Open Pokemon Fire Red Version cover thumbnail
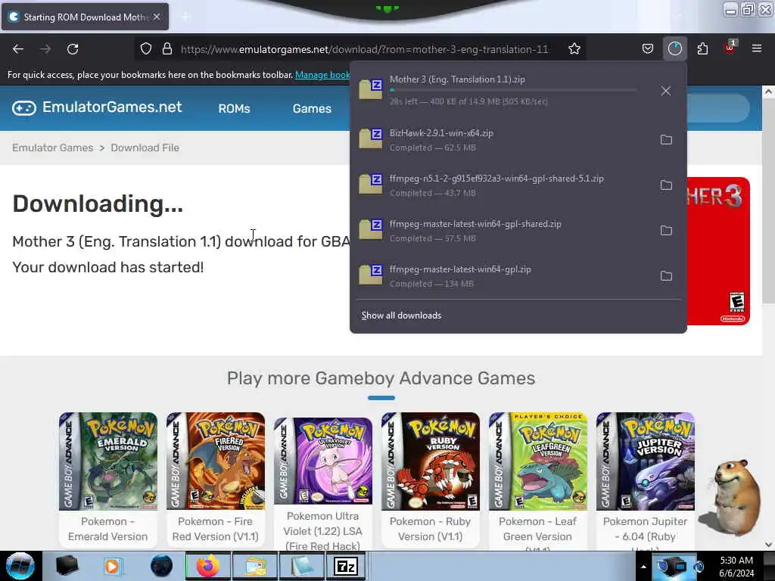This screenshot has width=775, height=581. tap(216, 461)
